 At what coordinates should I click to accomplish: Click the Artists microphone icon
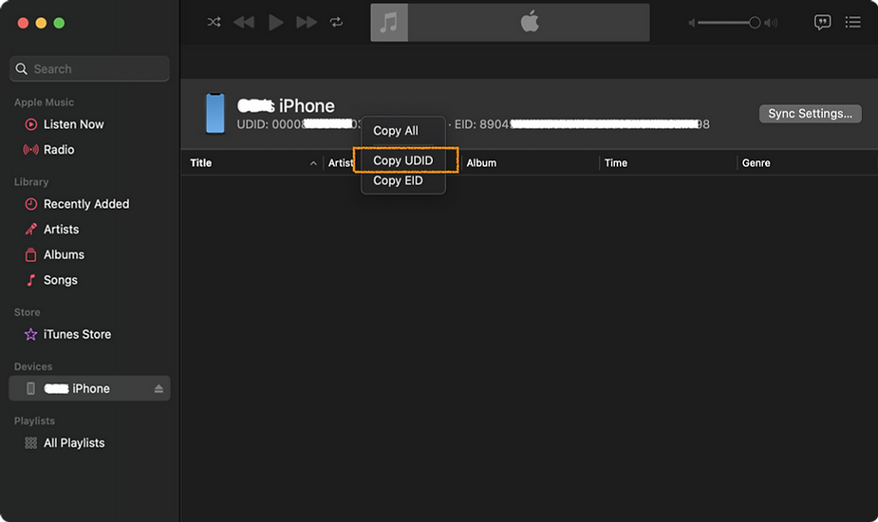tap(30, 229)
